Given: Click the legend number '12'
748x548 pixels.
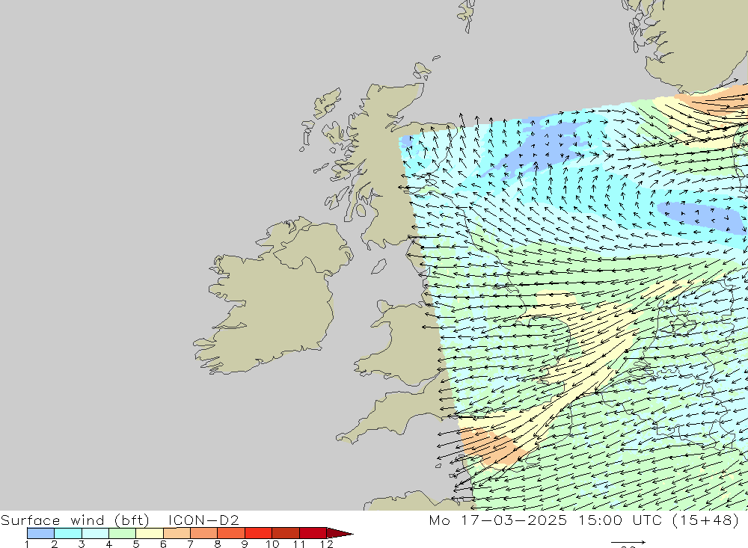Looking at the screenshot, I should (327, 544).
